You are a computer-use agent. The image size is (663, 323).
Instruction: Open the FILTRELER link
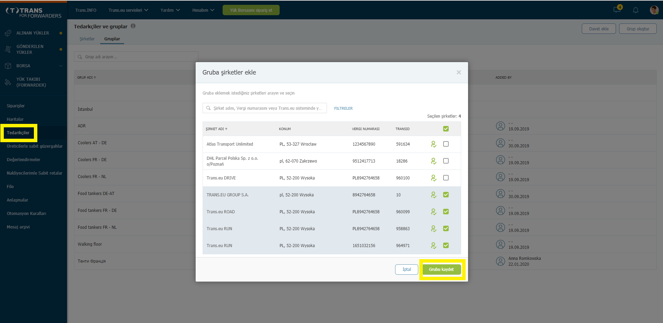[343, 108]
